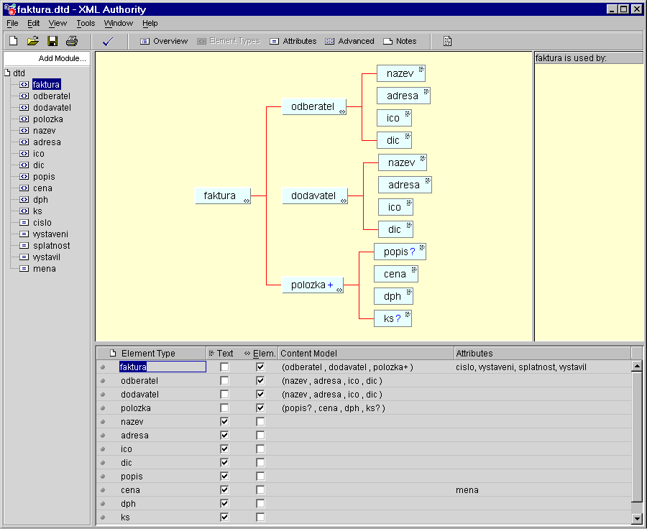Viewport: 647px width, 529px height.
Task: Click element icon beside polozka in tree
Action: tap(24, 119)
